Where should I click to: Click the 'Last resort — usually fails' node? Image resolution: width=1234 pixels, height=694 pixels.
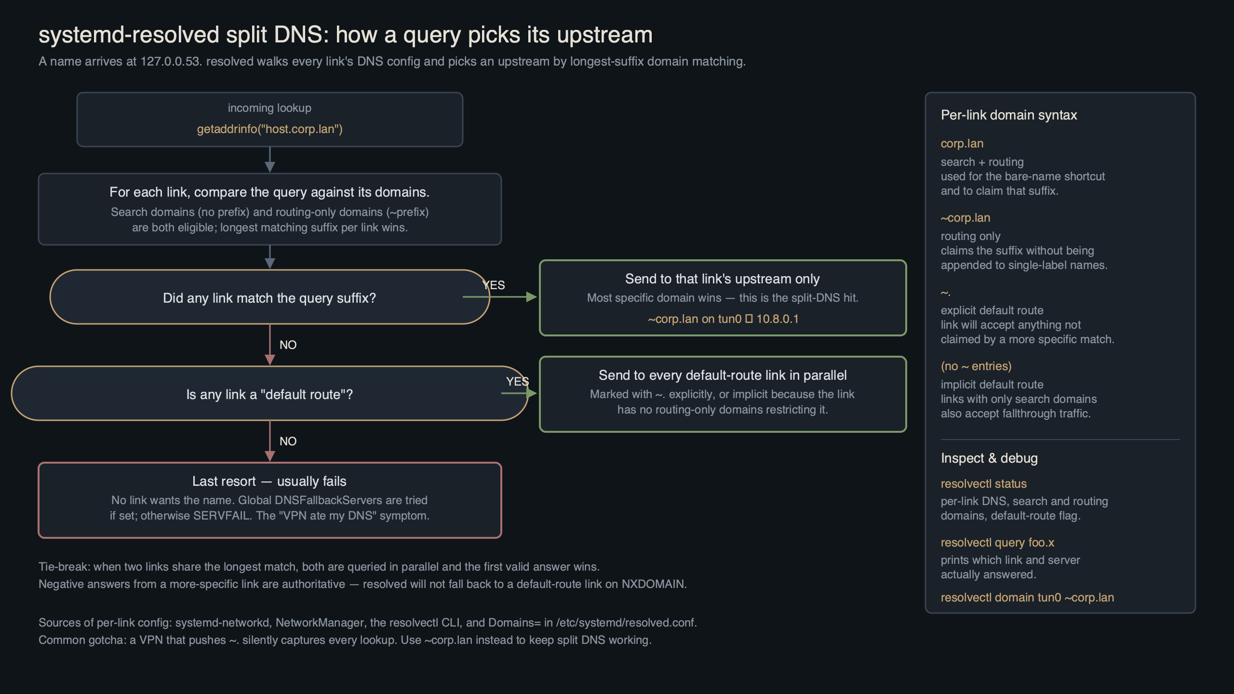(269, 499)
